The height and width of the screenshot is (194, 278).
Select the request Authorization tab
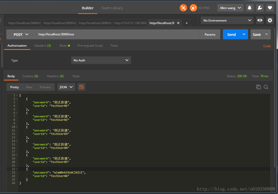pyautogui.click(x=17, y=46)
